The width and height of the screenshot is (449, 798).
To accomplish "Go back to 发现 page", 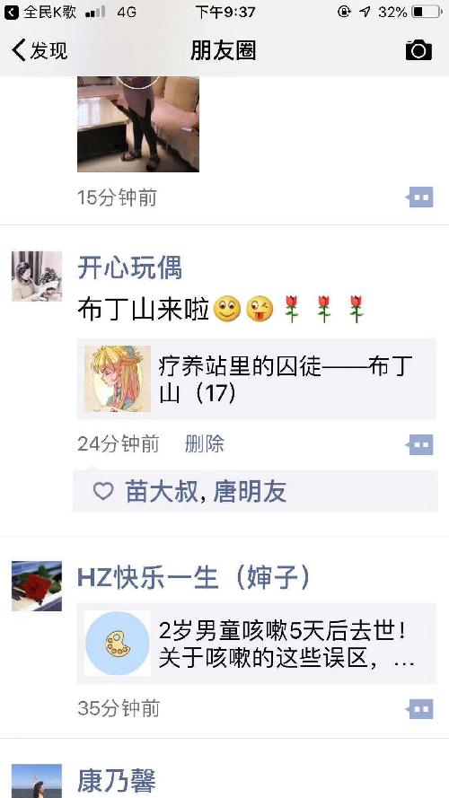I will point(40,50).
